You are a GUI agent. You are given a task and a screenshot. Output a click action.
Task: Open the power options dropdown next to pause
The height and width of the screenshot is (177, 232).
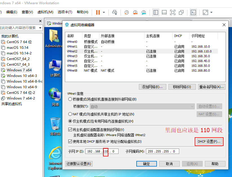pyautogui.click(x=104, y=12)
